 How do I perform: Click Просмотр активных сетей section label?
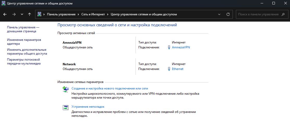click(x=76, y=33)
